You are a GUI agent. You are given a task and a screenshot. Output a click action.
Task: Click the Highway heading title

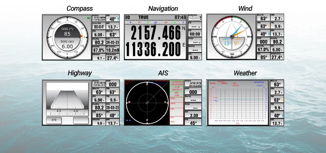[80, 73]
